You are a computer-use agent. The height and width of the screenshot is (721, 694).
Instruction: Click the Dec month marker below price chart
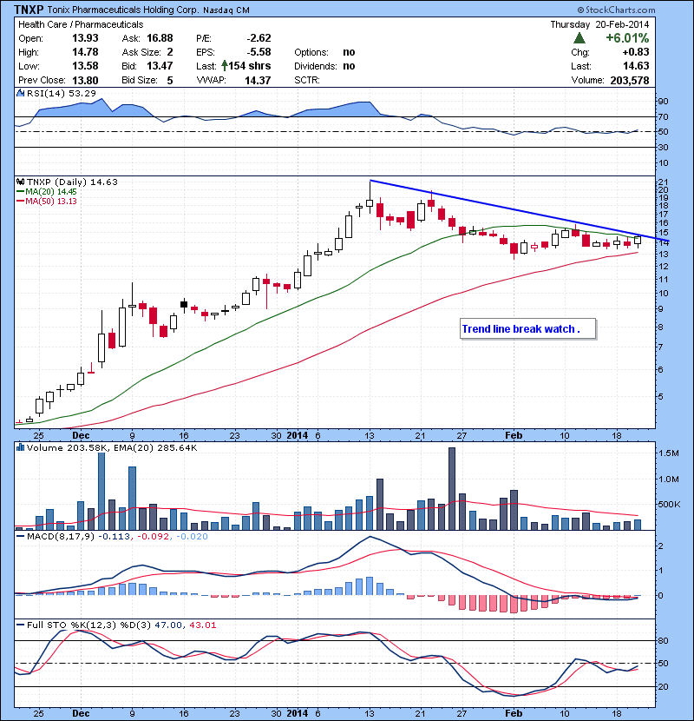click(81, 435)
